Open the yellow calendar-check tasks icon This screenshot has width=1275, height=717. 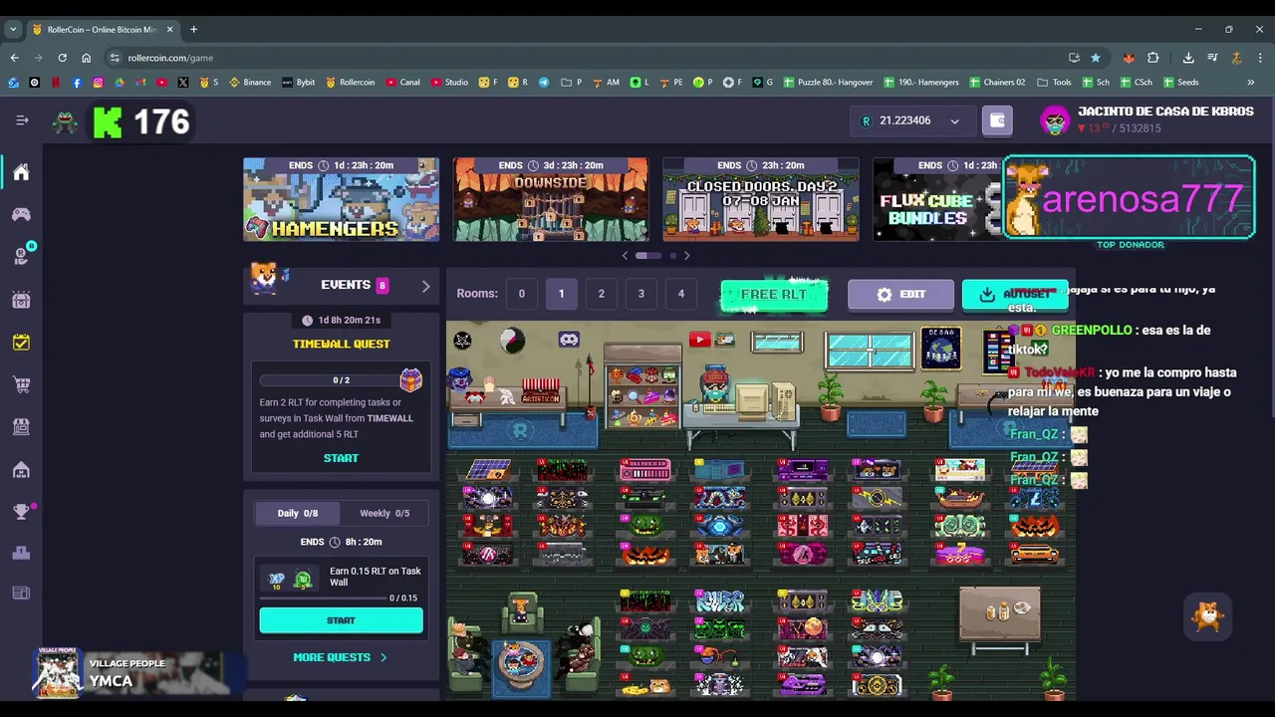tap(21, 342)
